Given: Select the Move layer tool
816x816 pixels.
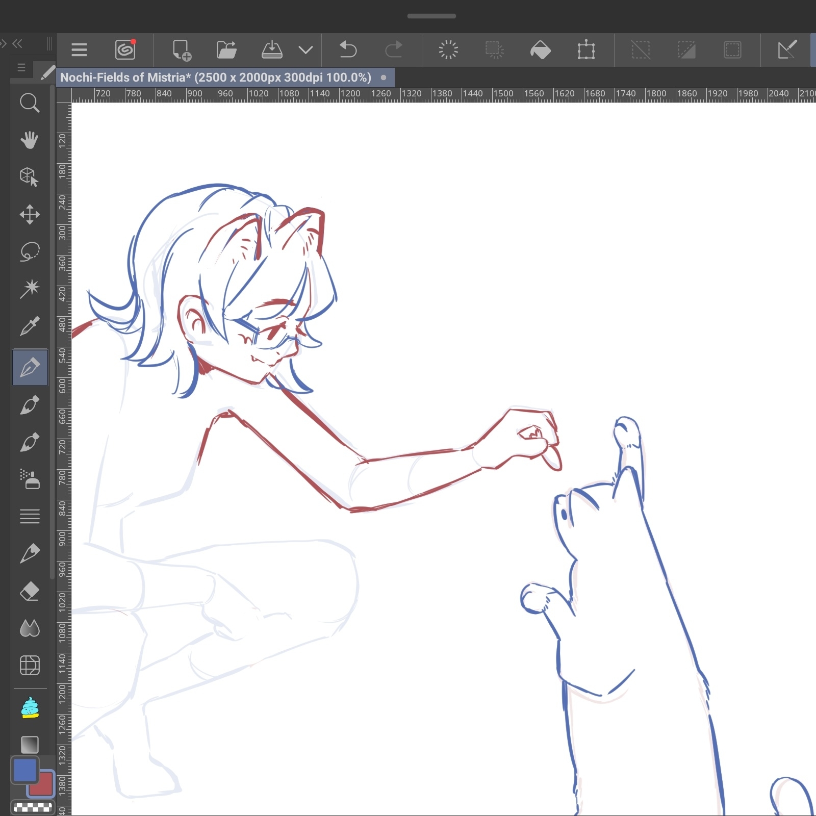Looking at the screenshot, I should click(30, 214).
